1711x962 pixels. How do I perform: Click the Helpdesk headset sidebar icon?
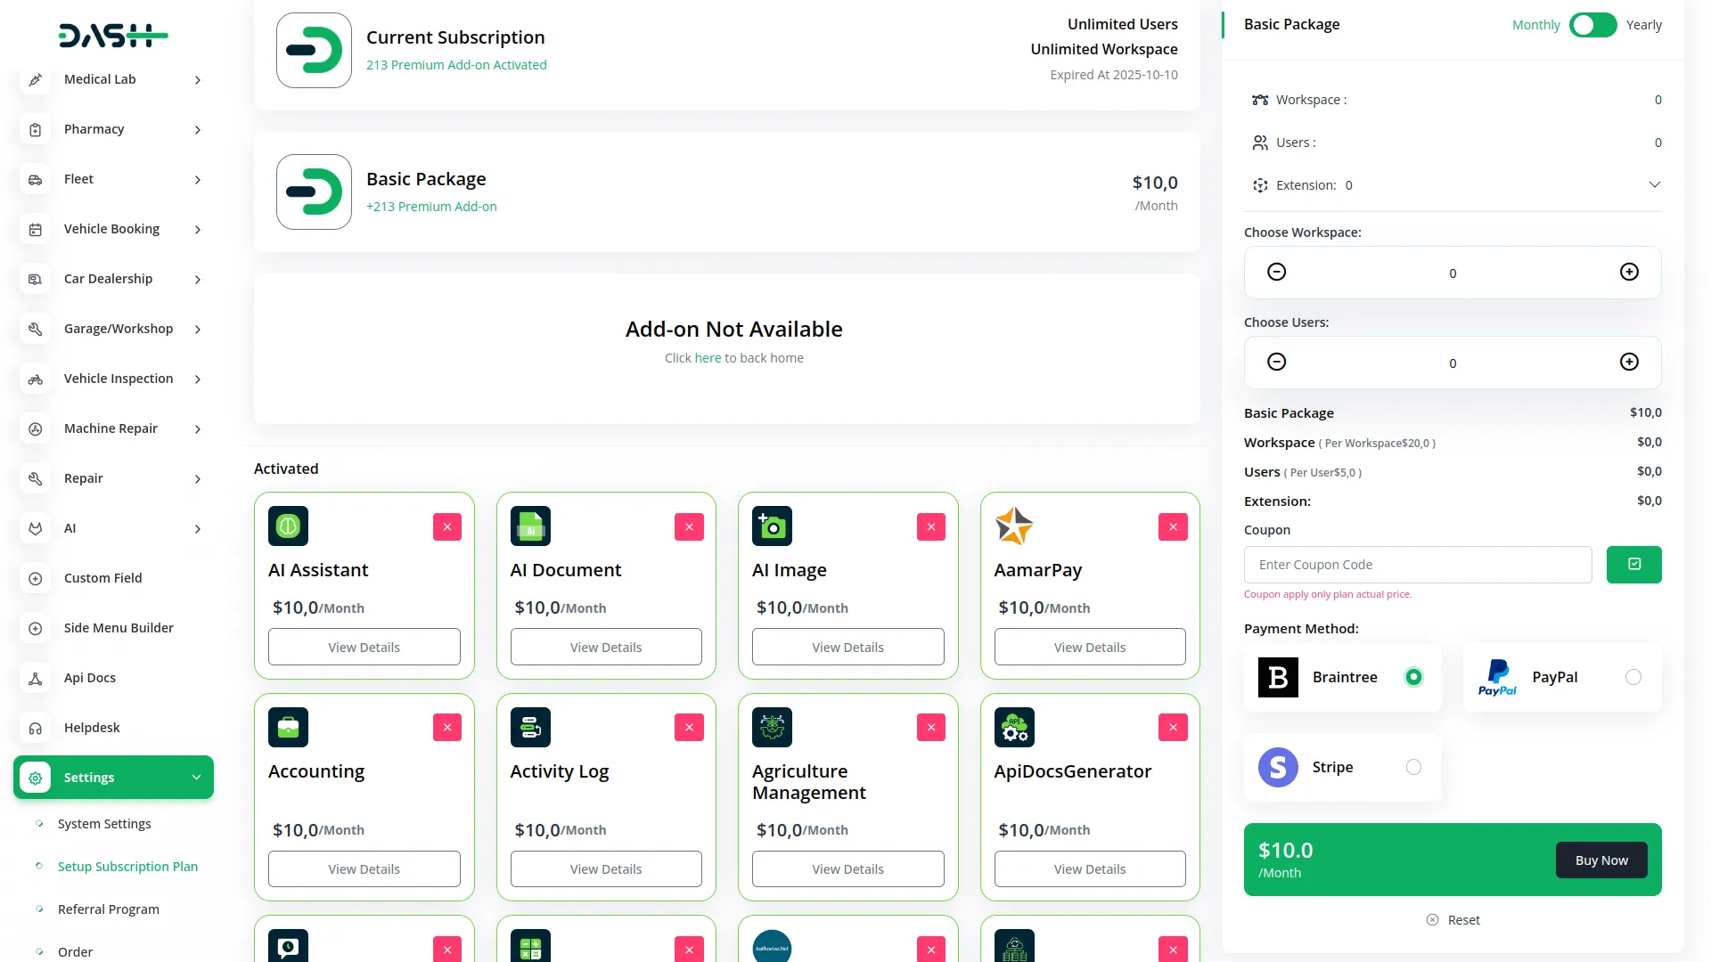point(36,728)
